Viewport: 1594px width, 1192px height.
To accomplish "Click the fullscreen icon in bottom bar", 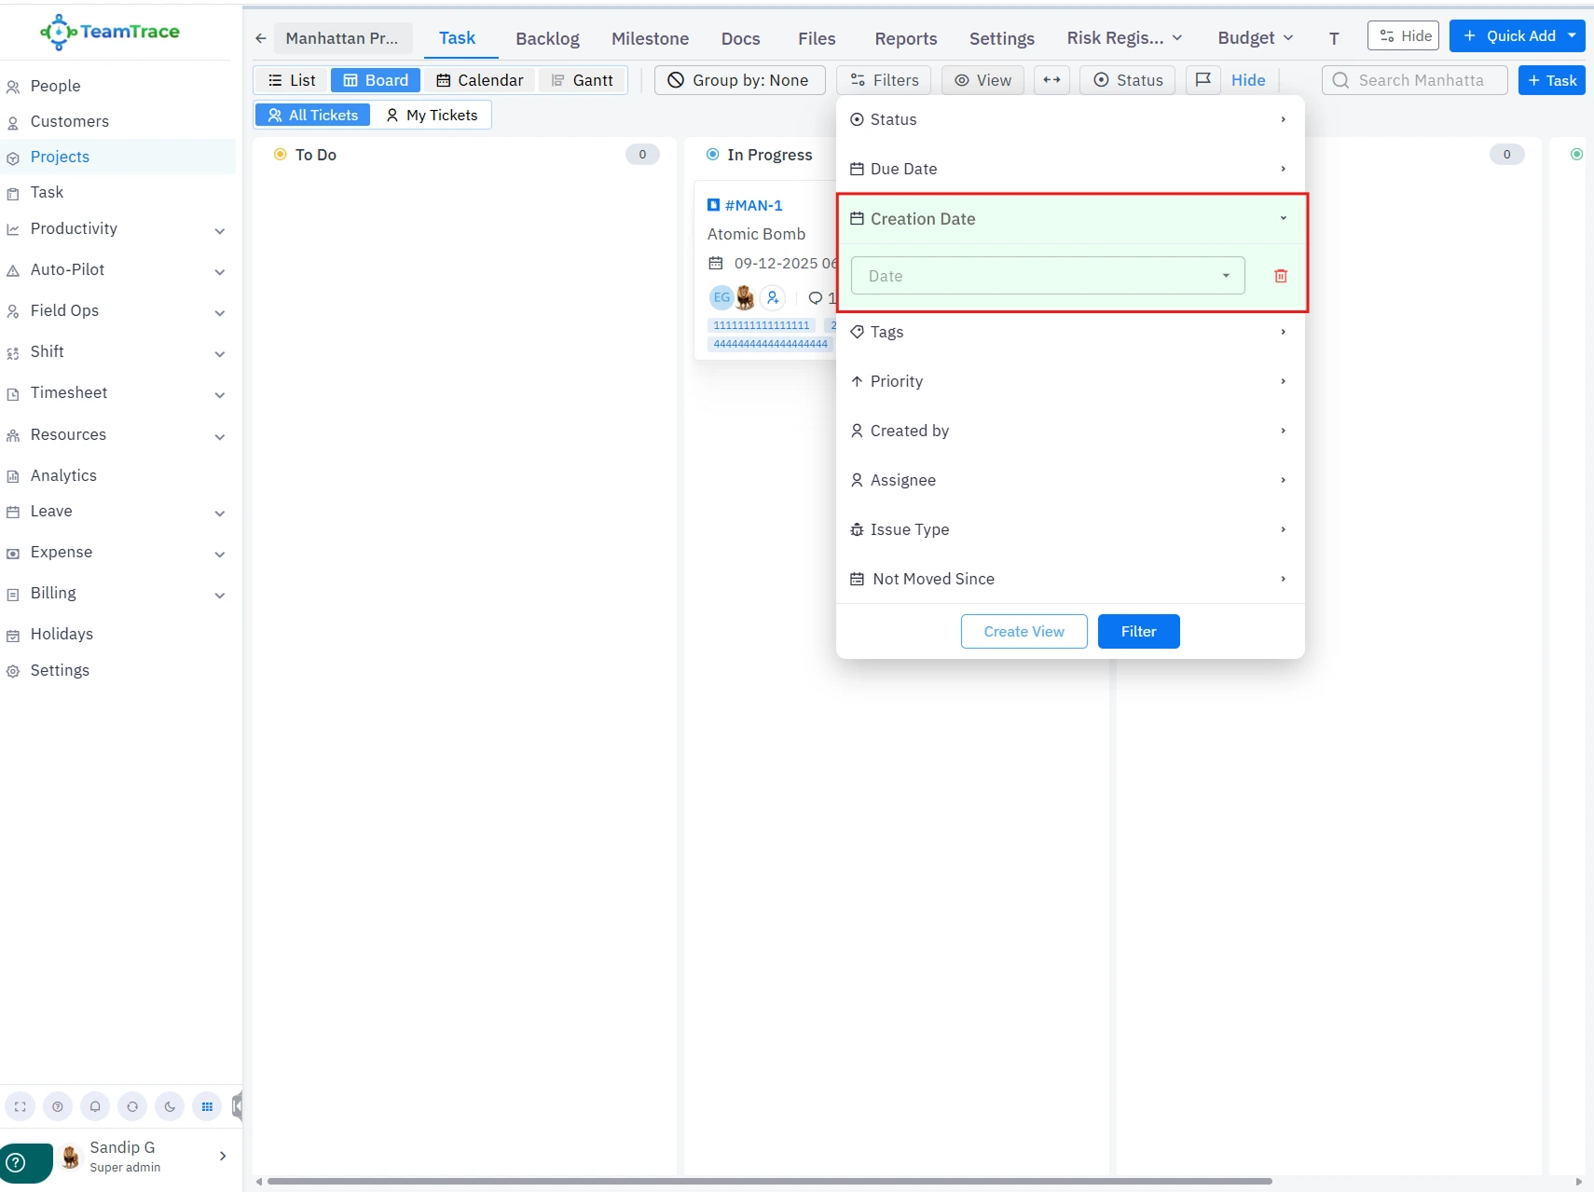I will (x=21, y=1106).
